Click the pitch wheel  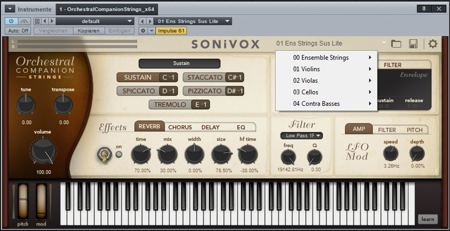coord(23,201)
